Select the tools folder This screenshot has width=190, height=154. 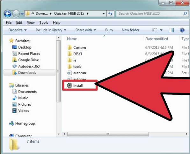pos(77,67)
